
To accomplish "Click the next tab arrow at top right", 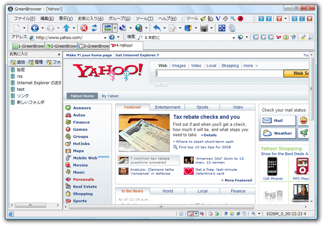I will coord(269,19).
